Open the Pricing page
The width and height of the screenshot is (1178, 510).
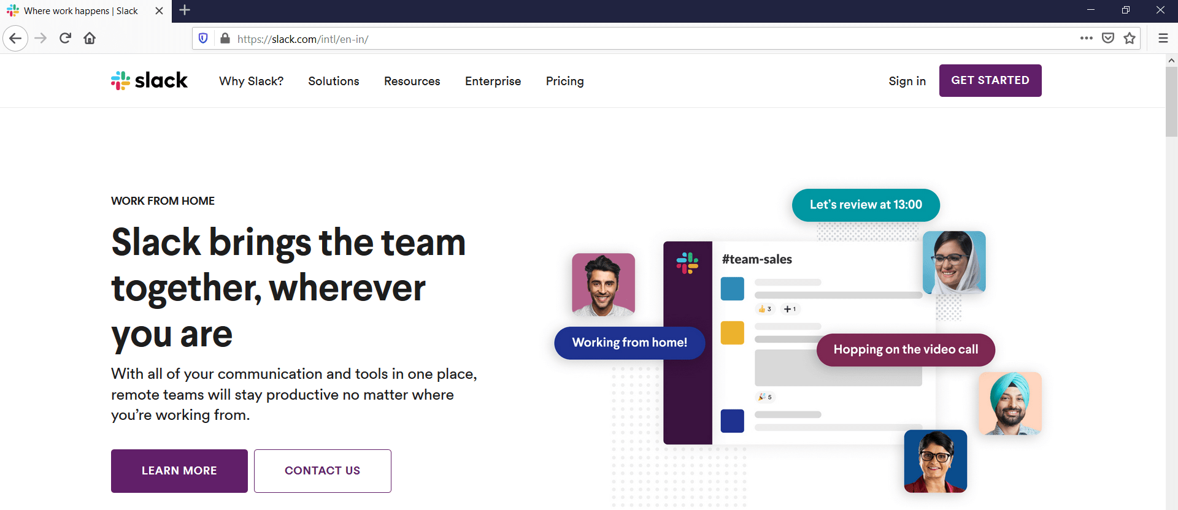tap(565, 81)
